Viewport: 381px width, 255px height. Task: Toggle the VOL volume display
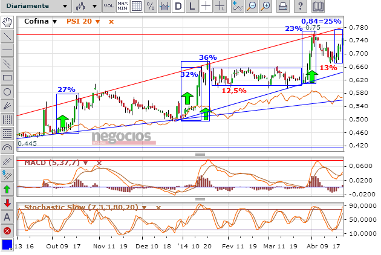(x=108, y=6)
